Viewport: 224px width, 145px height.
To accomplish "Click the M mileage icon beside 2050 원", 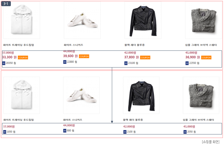I will coord(185,132).
